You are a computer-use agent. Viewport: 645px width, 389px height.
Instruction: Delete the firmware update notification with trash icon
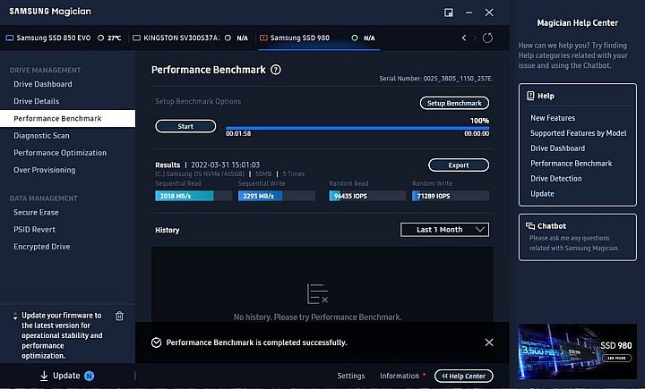[x=120, y=316]
